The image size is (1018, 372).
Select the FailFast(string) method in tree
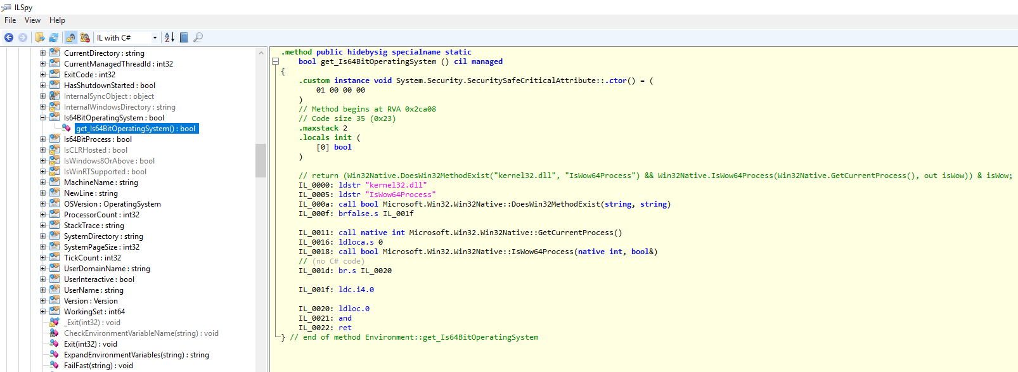point(98,366)
